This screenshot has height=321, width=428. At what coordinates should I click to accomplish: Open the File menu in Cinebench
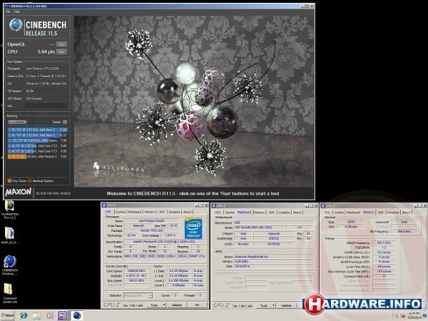pos(8,11)
